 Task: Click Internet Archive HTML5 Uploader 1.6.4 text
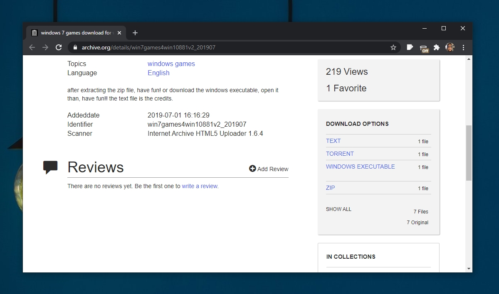[x=205, y=133]
